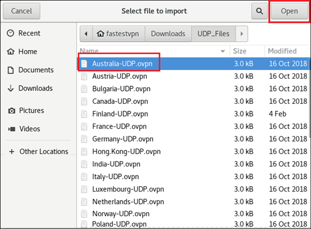Navigate to the fastestvpn home folder breadcrumb
Screen dimensions: 311x229
(x=119, y=34)
